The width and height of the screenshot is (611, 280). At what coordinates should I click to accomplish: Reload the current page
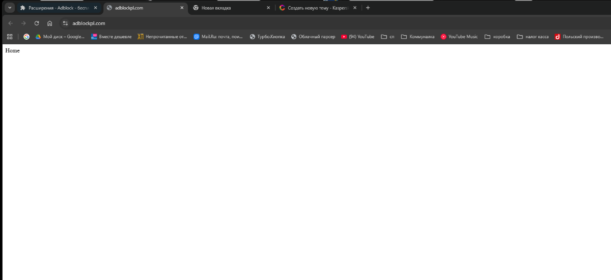37,23
